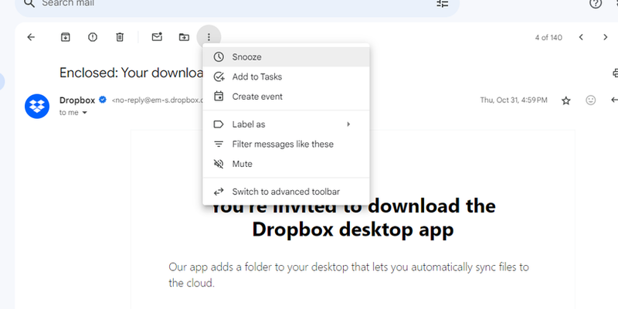
Task: Add an emoji reaction
Action: (591, 100)
